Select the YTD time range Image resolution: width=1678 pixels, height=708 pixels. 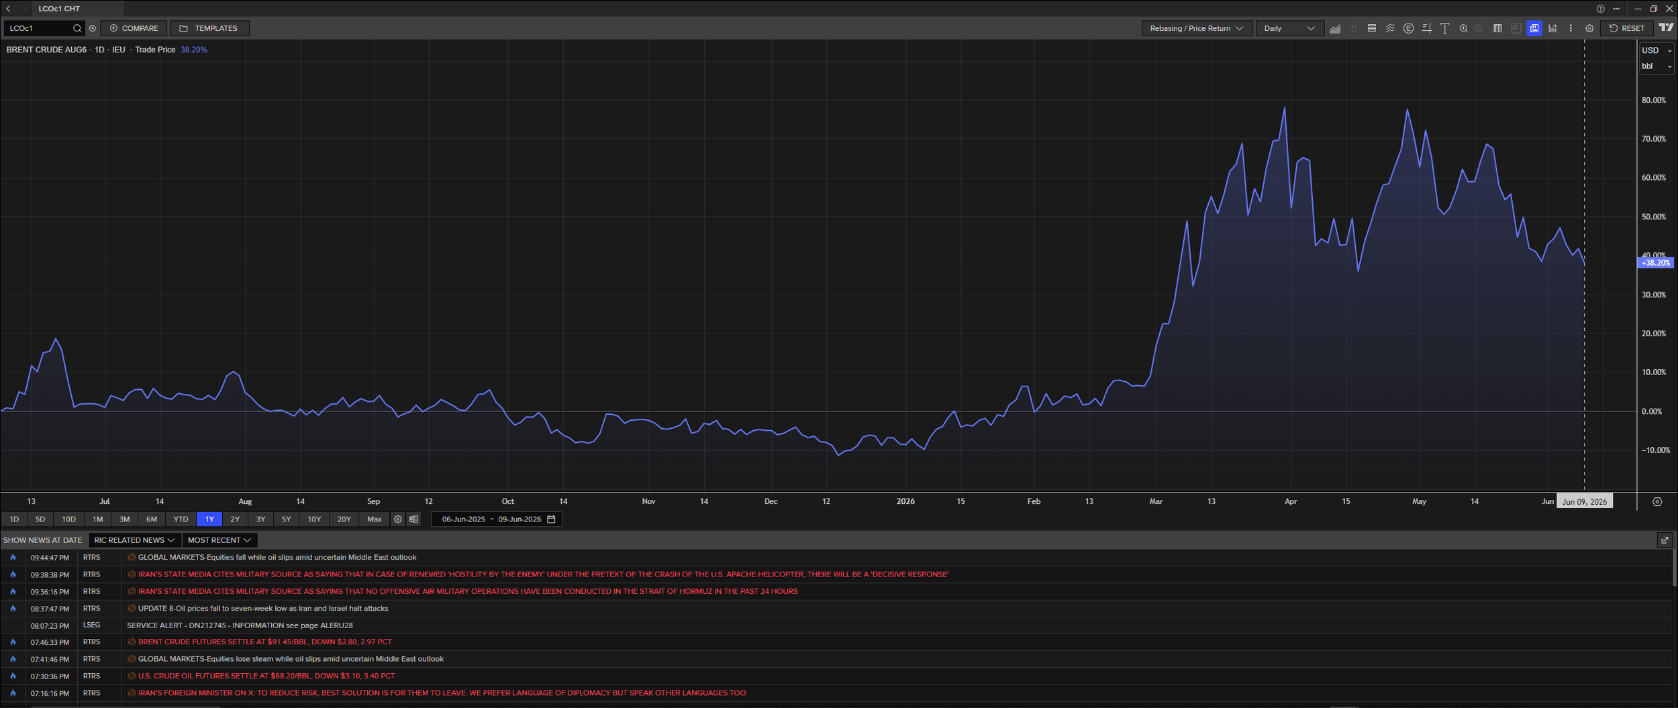pyautogui.click(x=181, y=519)
